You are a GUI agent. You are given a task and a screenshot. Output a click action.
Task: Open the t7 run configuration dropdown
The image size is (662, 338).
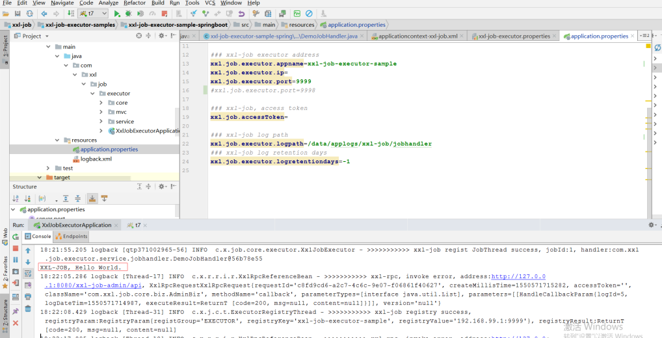[x=93, y=14]
